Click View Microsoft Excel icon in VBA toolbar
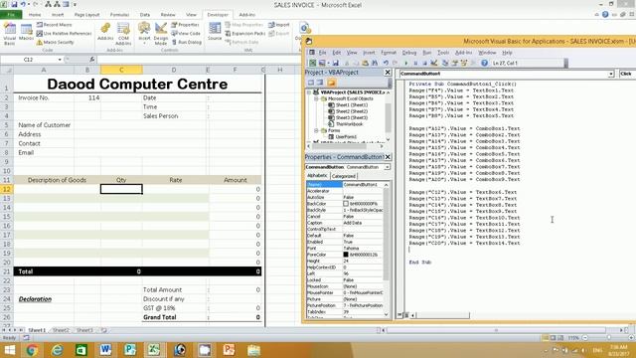This screenshot has width=636, height=358. pos(312,63)
